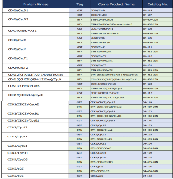Select the CDK19(CDC2L6)/CycC protein kinase cell
The width and height of the screenshot is (173, 179).
(x=36, y=95)
